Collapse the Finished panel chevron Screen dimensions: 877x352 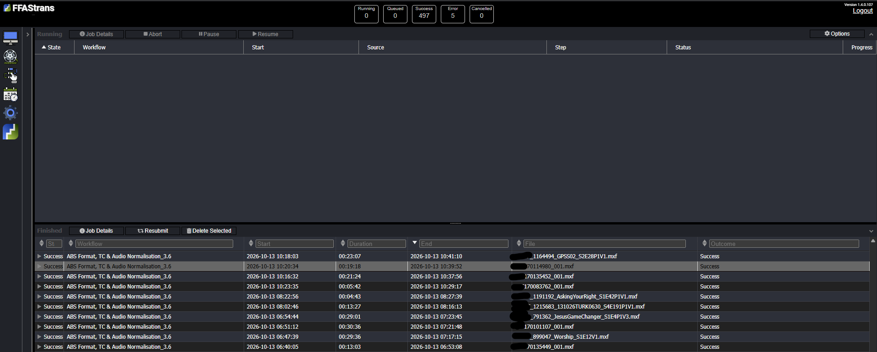[x=871, y=231]
